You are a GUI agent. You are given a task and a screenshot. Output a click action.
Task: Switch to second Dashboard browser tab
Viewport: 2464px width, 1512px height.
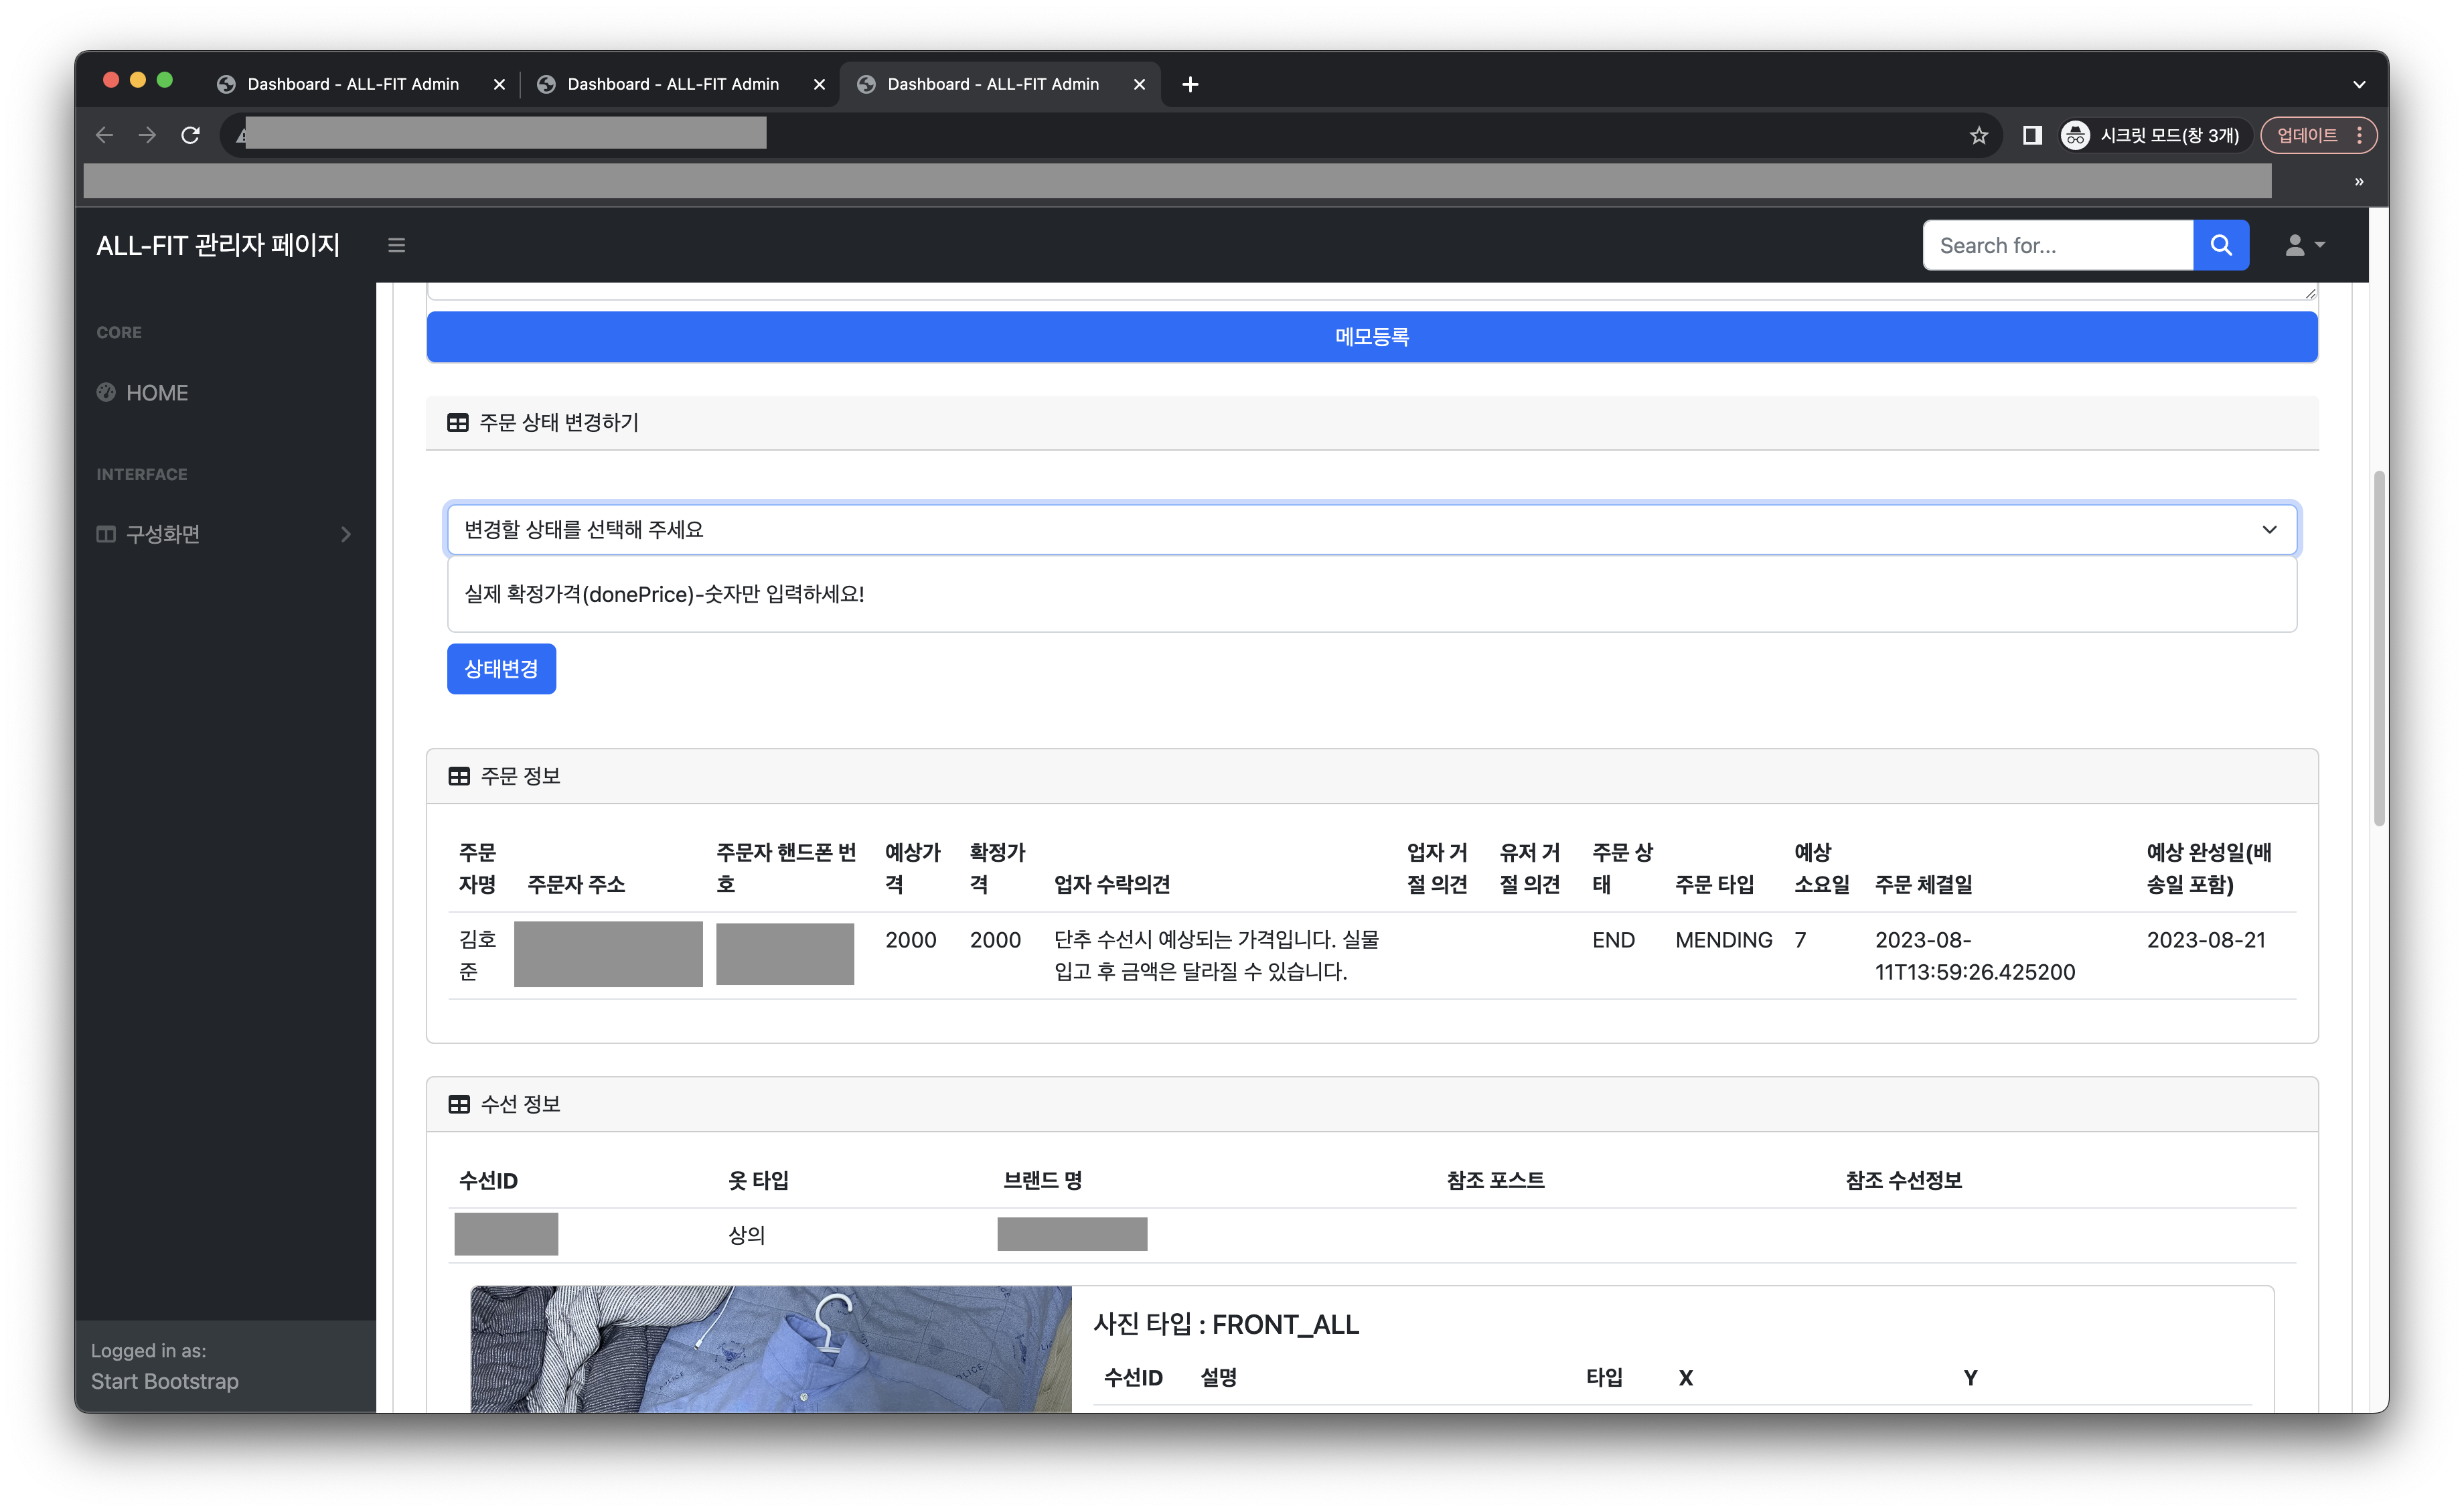pos(672,84)
